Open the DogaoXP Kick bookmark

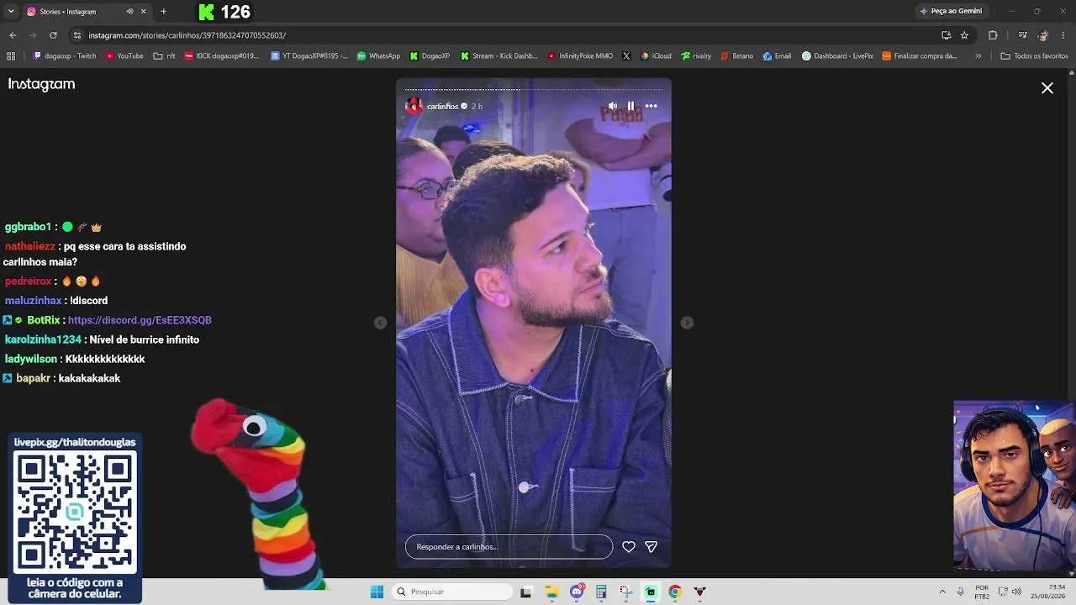[430, 56]
